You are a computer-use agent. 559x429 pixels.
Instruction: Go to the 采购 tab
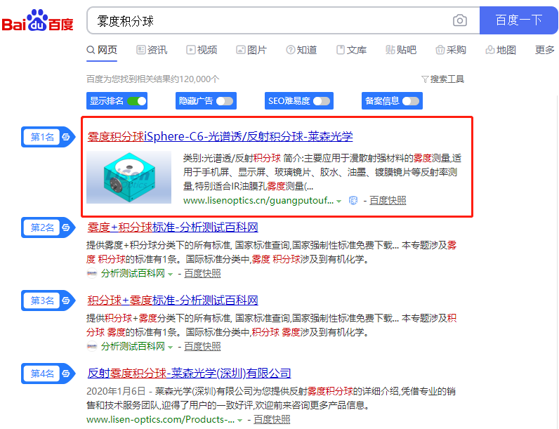(451, 50)
